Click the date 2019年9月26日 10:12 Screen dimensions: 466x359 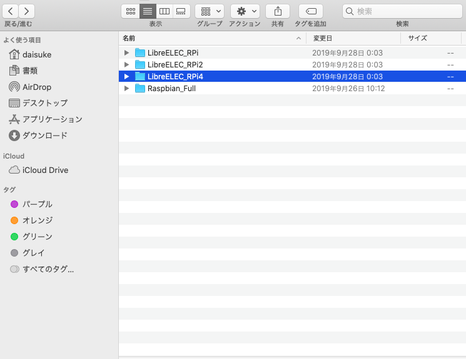click(x=348, y=89)
